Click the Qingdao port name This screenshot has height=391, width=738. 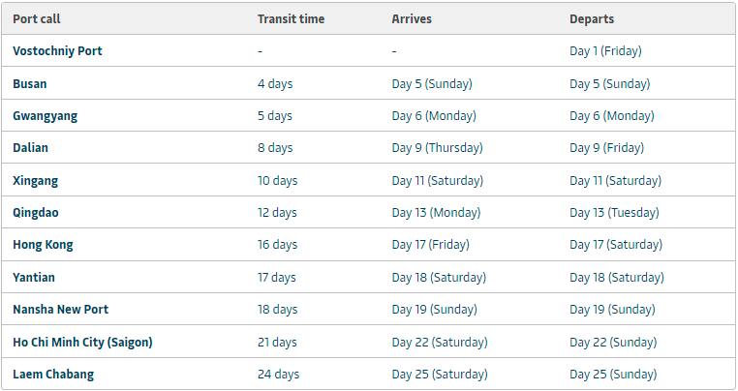click(x=36, y=213)
